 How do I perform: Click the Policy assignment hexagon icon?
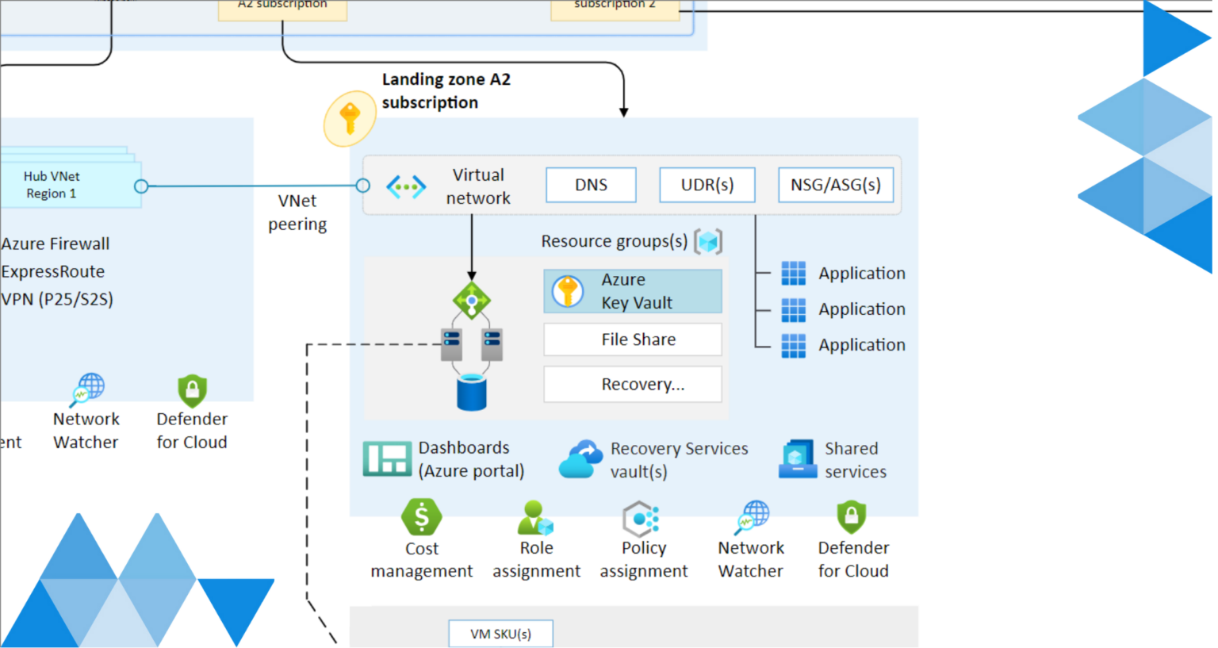point(642,519)
